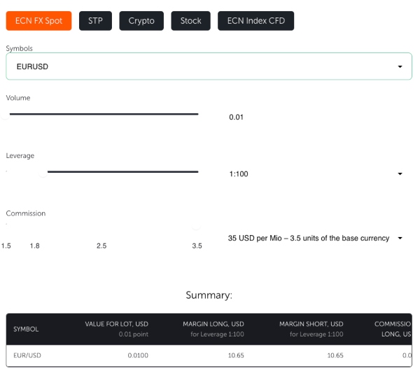
Task: Open the Symbols dropdown showing EURUSD
Action: [x=209, y=66]
